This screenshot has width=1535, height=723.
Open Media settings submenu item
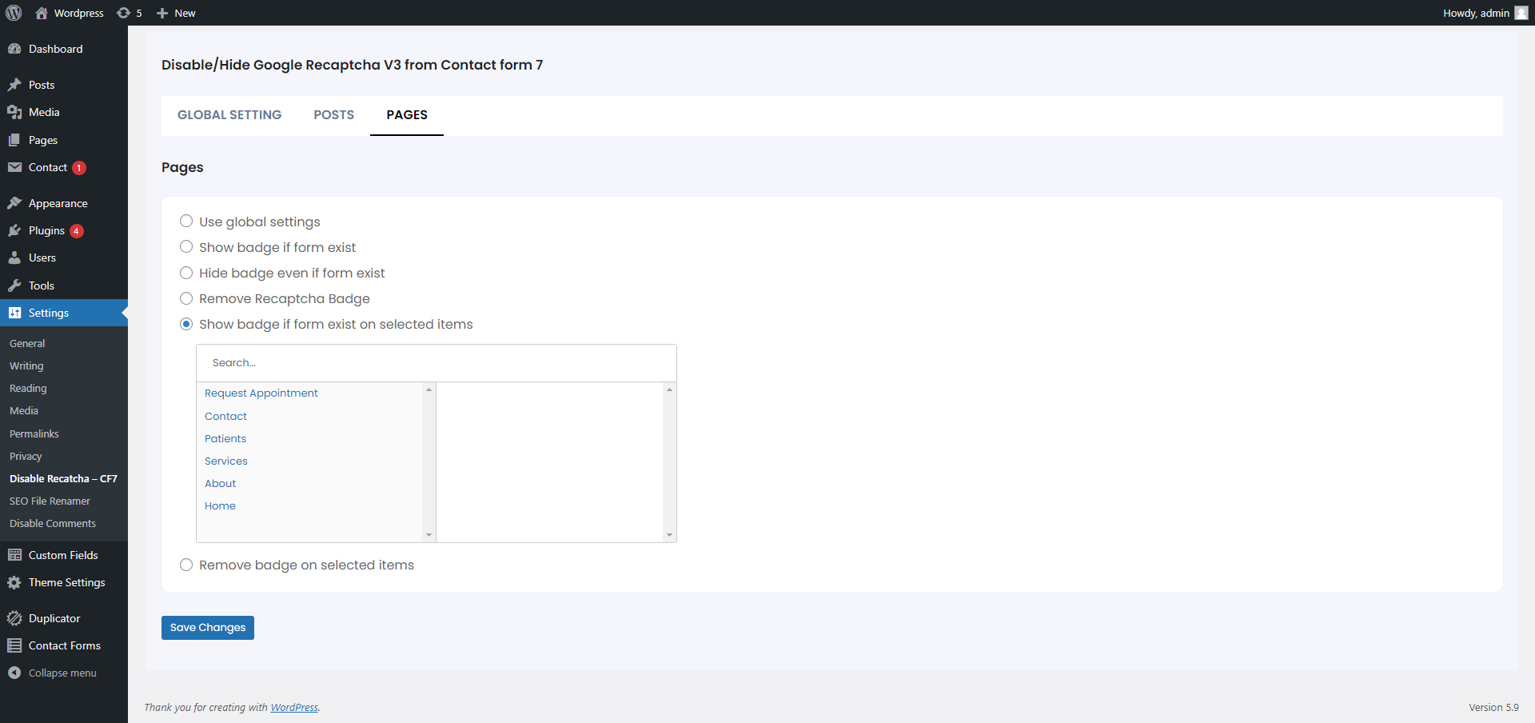tap(24, 410)
